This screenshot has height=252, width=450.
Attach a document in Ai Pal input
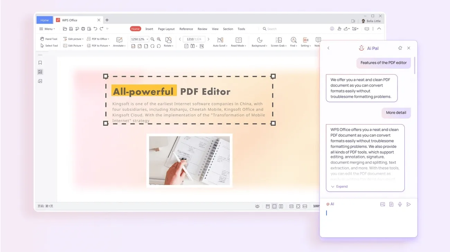pos(391,204)
